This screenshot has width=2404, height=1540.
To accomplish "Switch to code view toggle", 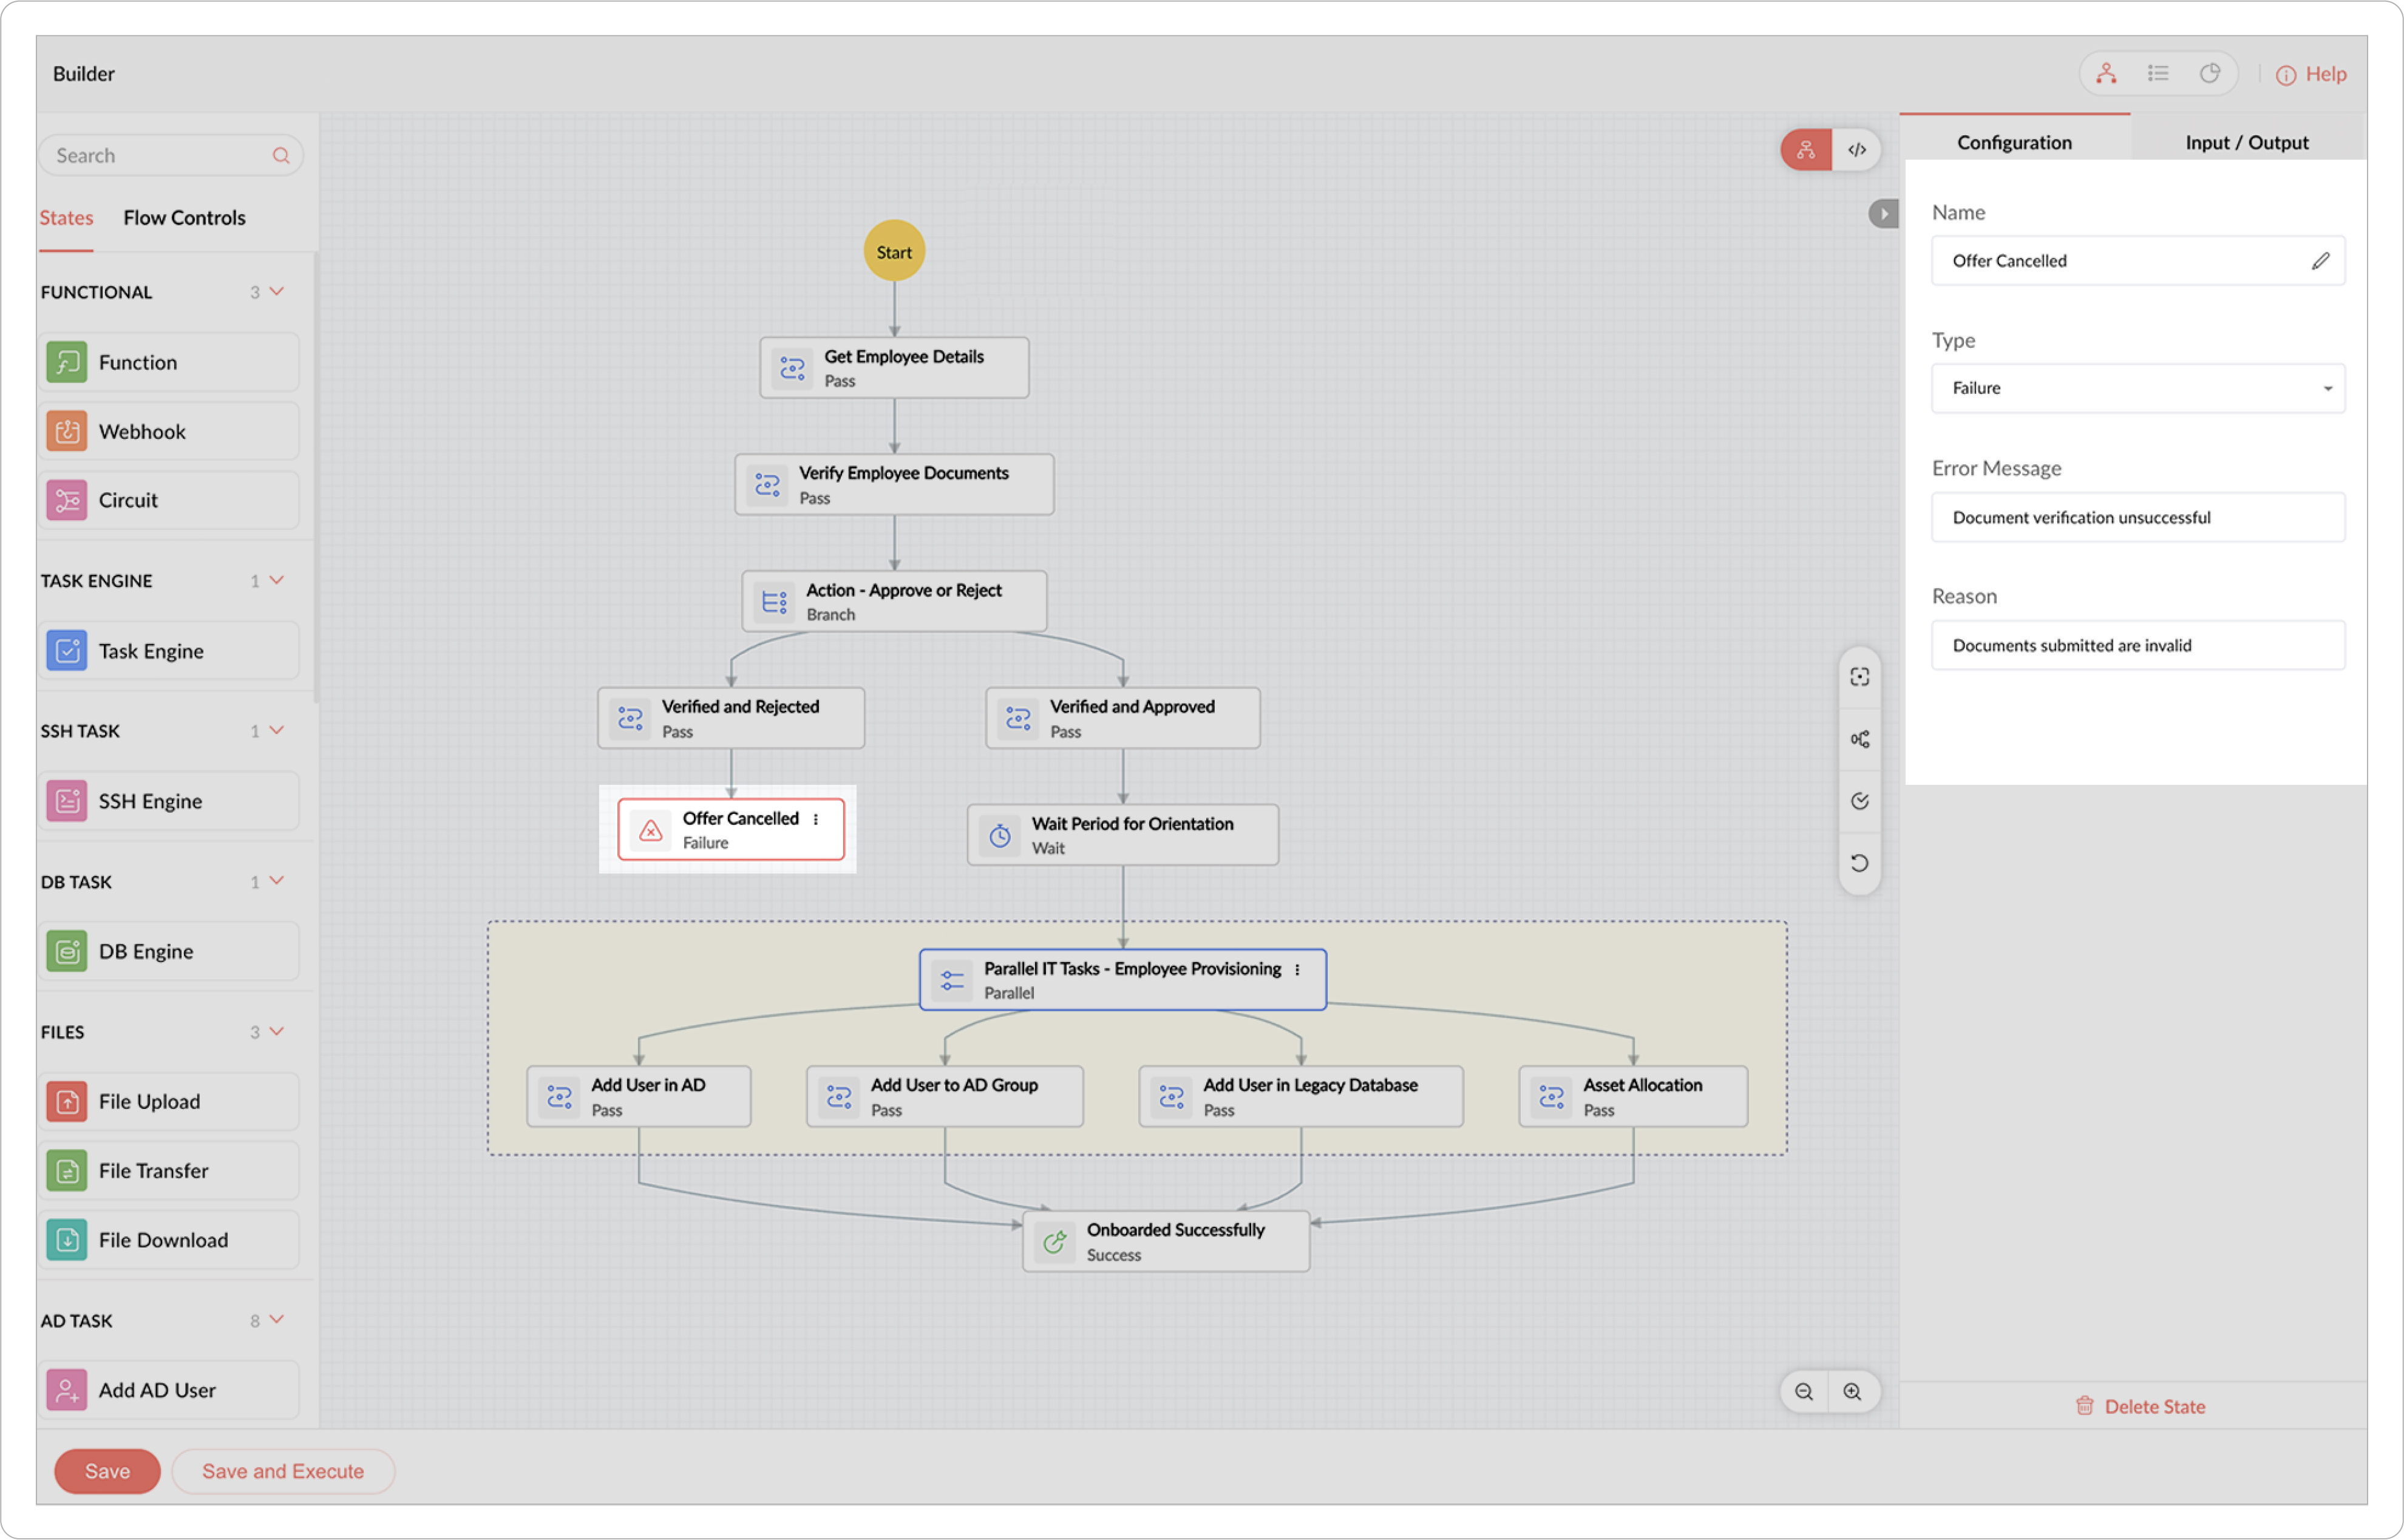I will (x=1856, y=150).
